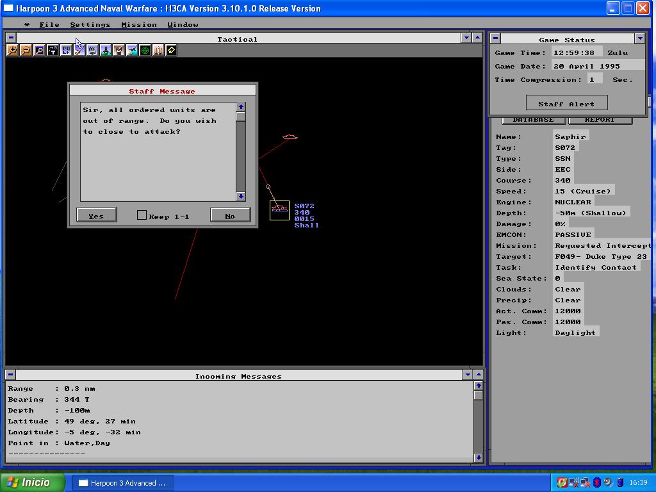Toggle the Keep 1-1 checkbox
The width and height of the screenshot is (656, 492).
142,215
